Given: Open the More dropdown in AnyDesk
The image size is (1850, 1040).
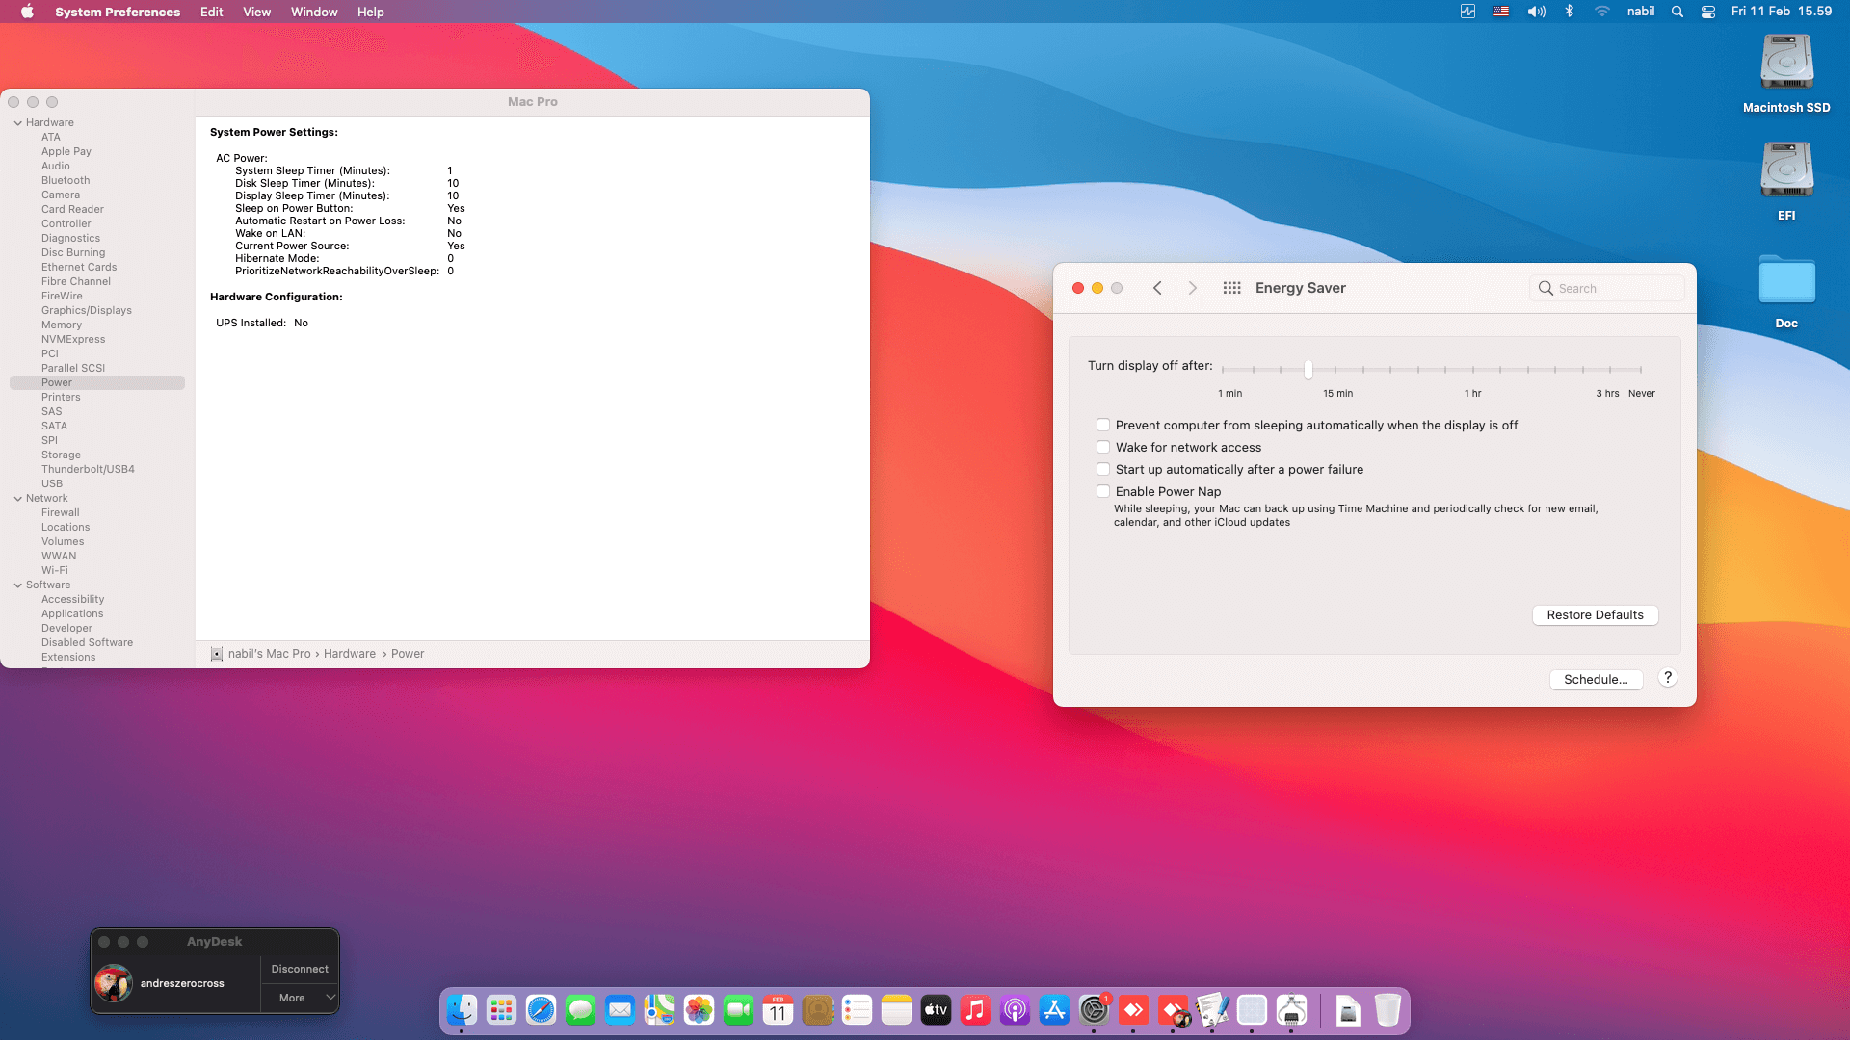Looking at the screenshot, I should tap(300, 998).
